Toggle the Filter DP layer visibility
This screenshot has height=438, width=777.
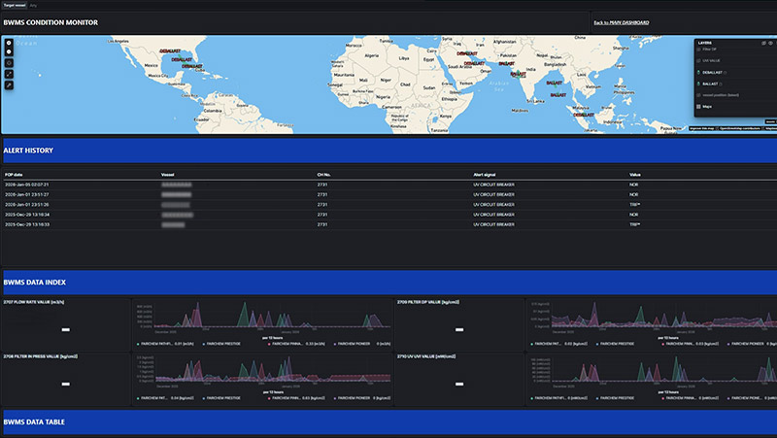click(x=698, y=48)
